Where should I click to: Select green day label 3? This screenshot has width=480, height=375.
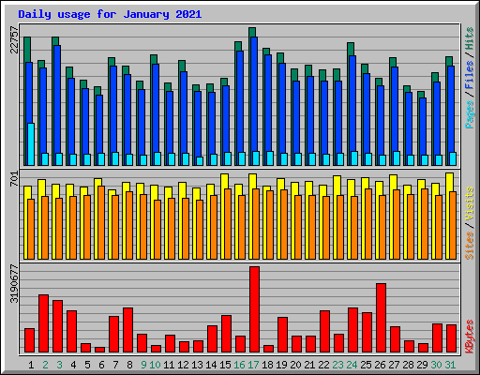click(x=59, y=365)
